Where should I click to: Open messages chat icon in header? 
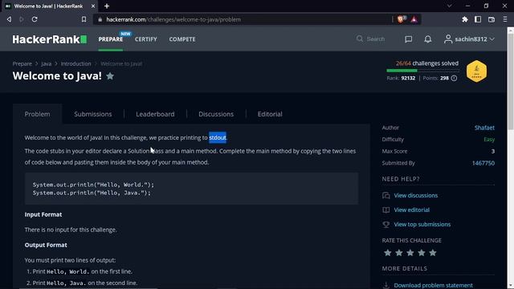tap(409, 39)
